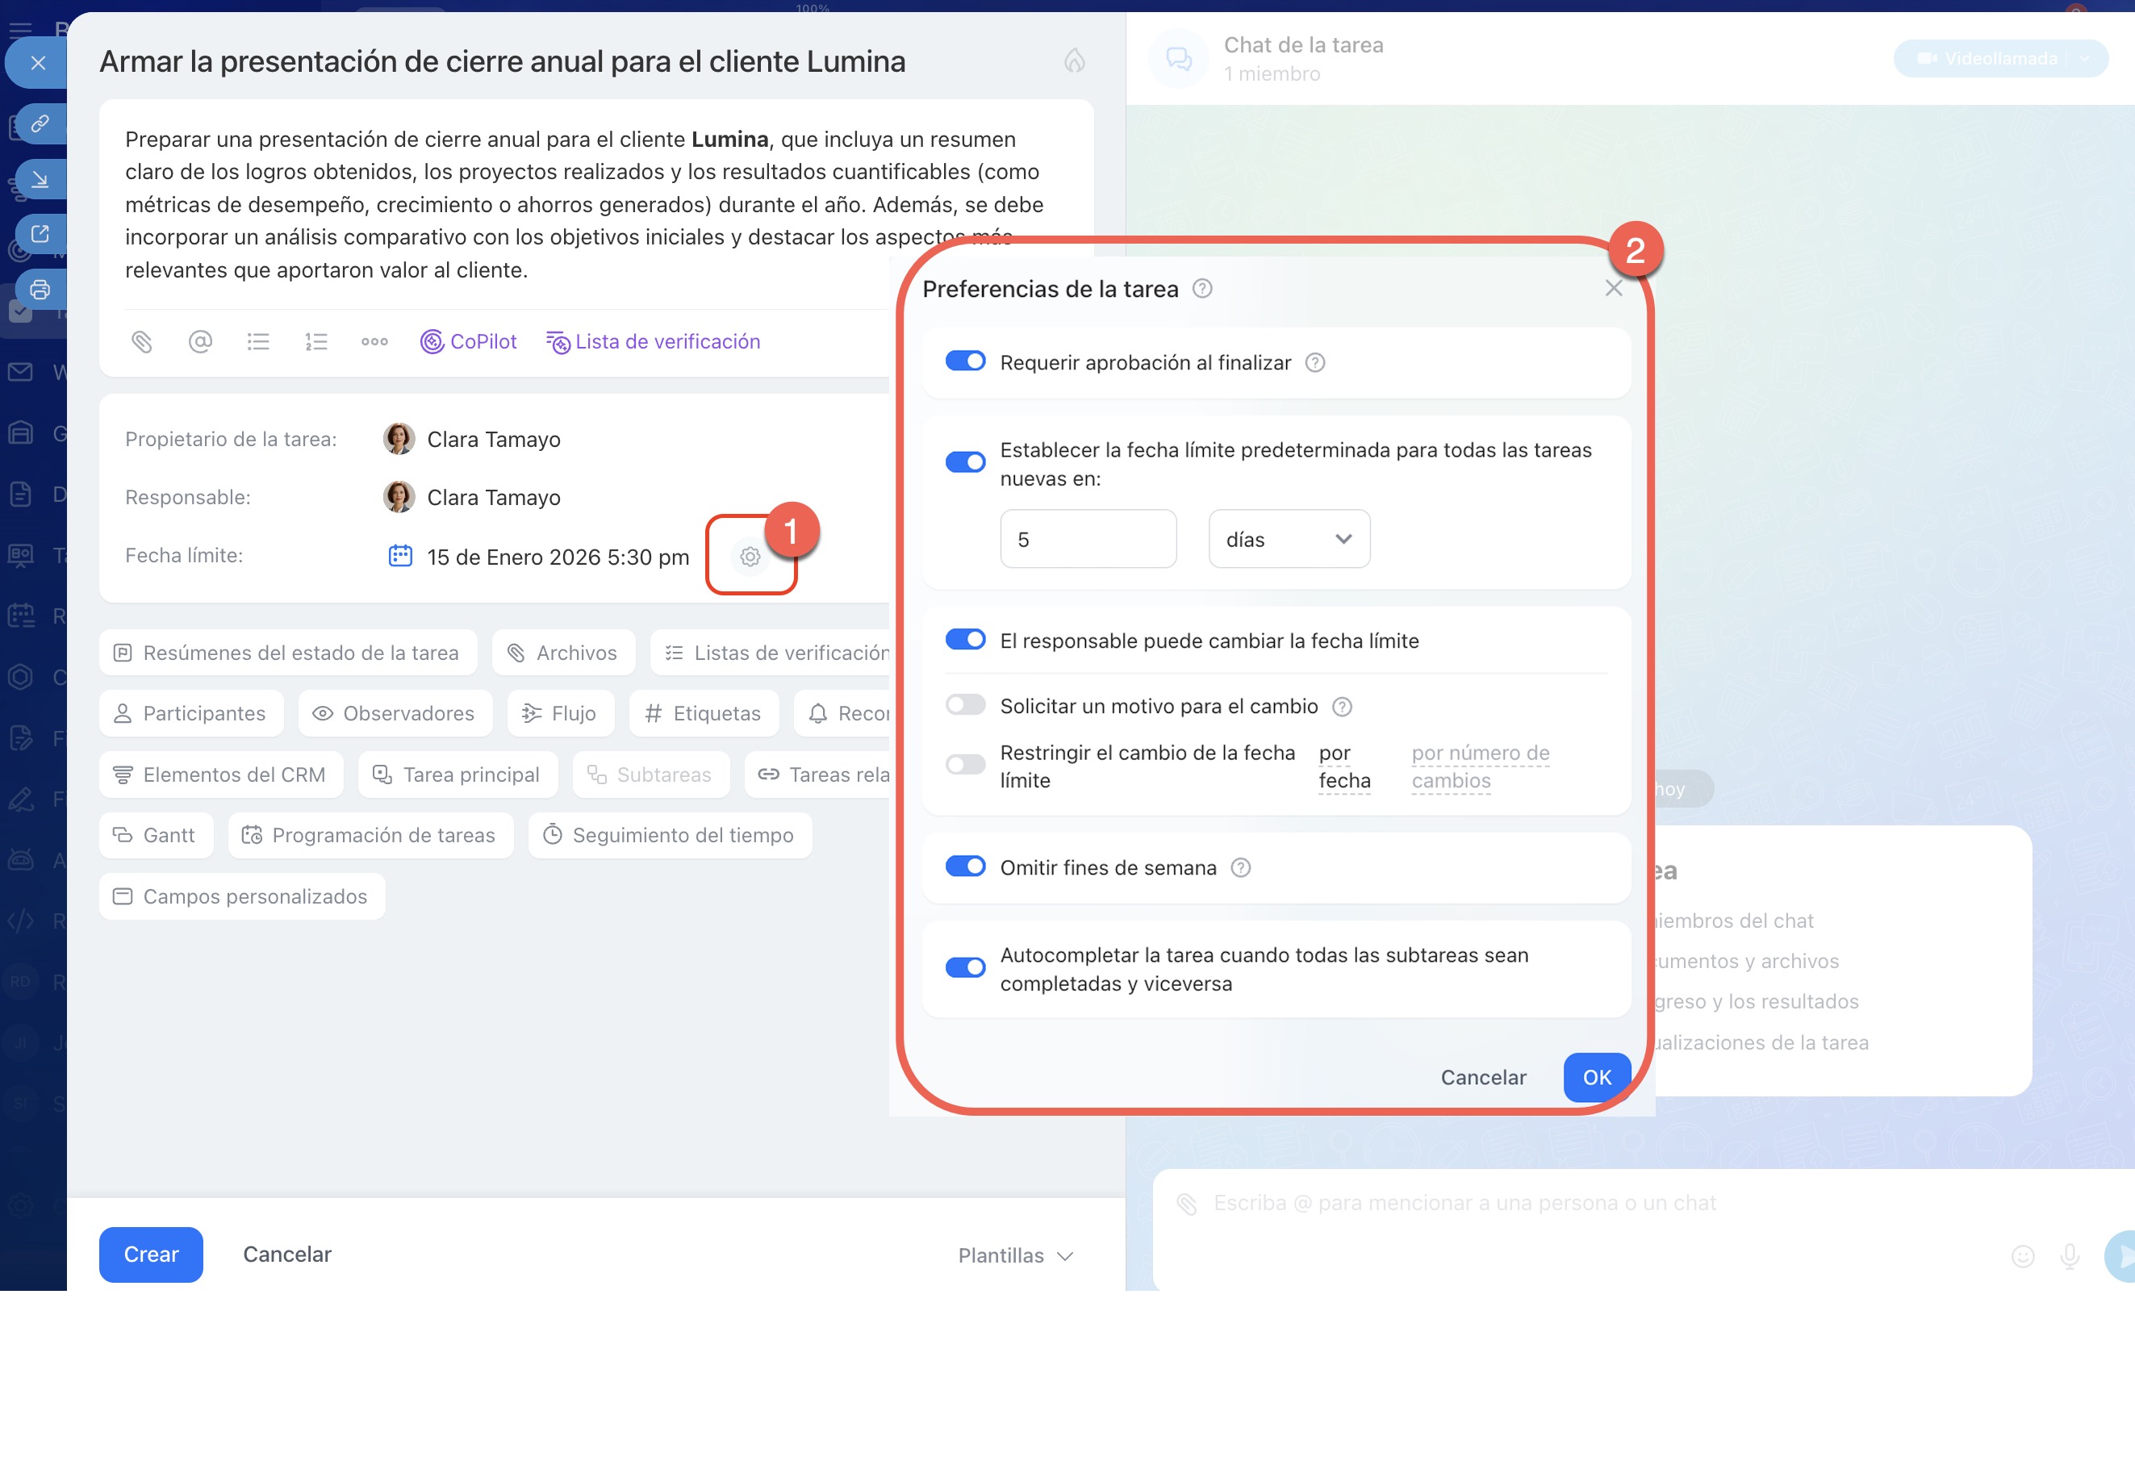Click the deadline settings gear icon

[750, 557]
